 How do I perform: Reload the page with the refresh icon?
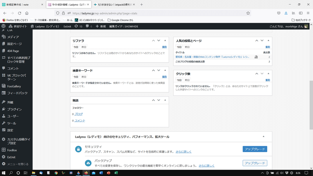20,13
